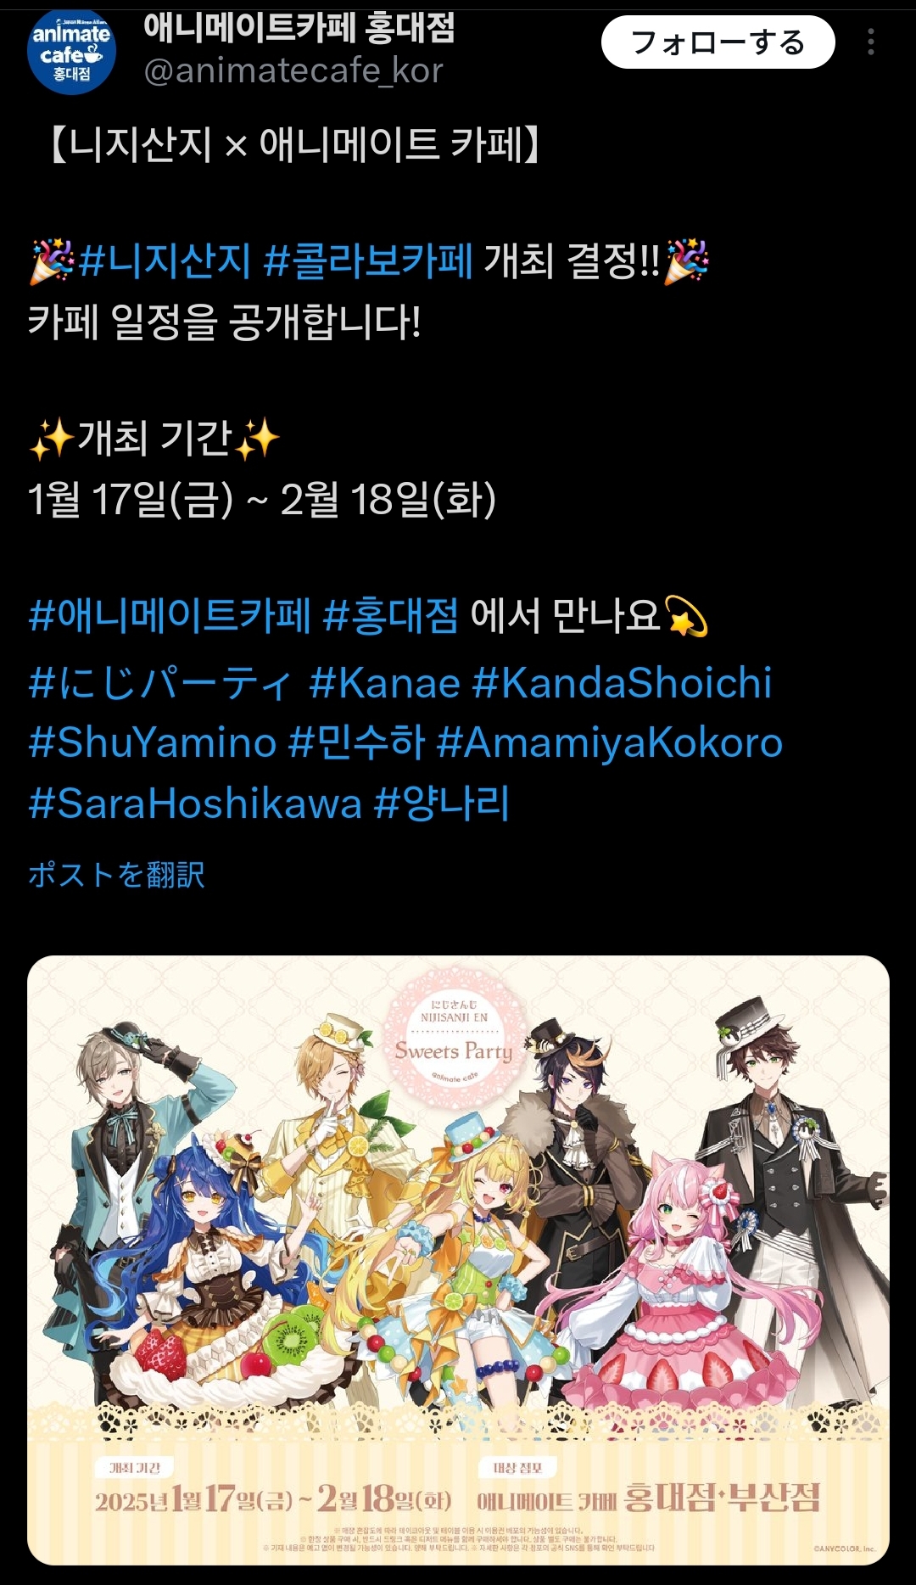Open hashtag #양나리
The width and height of the screenshot is (916, 1585).
tap(442, 803)
